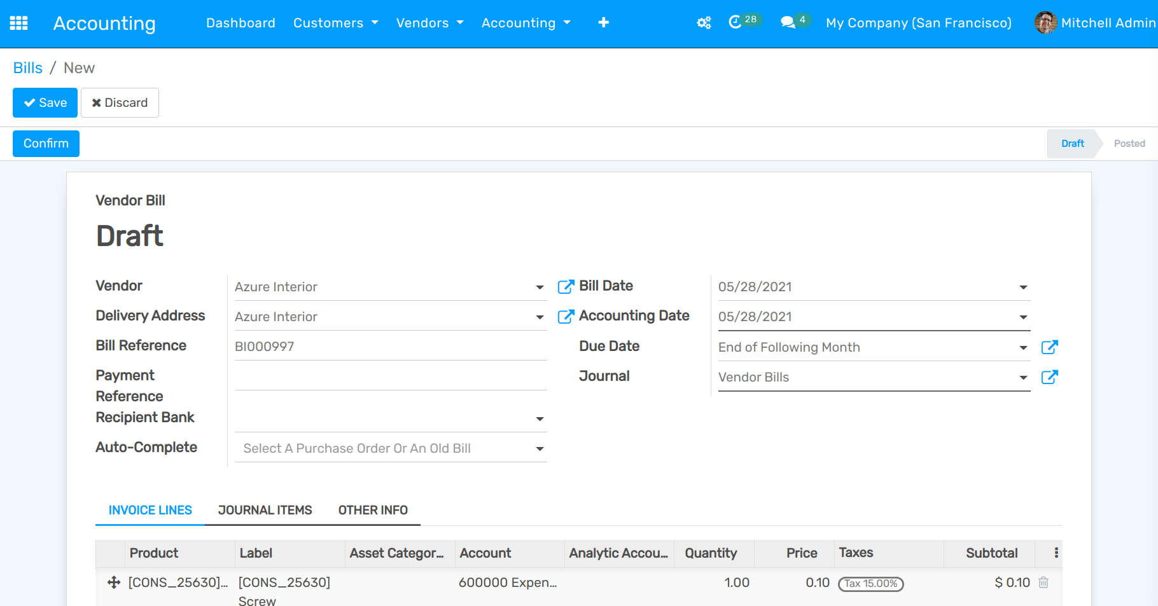
Task: Click the Confirm button
Action: click(x=46, y=144)
